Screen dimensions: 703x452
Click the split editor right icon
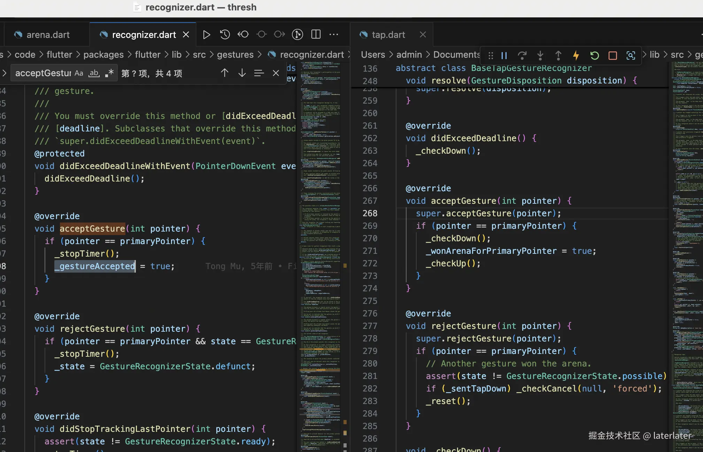coord(316,34)
